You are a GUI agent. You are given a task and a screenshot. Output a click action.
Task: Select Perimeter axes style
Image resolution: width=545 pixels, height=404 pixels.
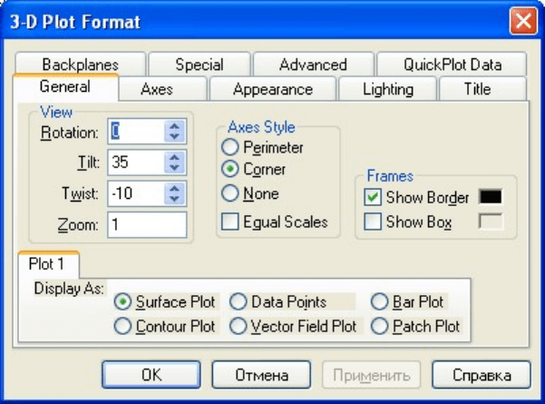230,147
